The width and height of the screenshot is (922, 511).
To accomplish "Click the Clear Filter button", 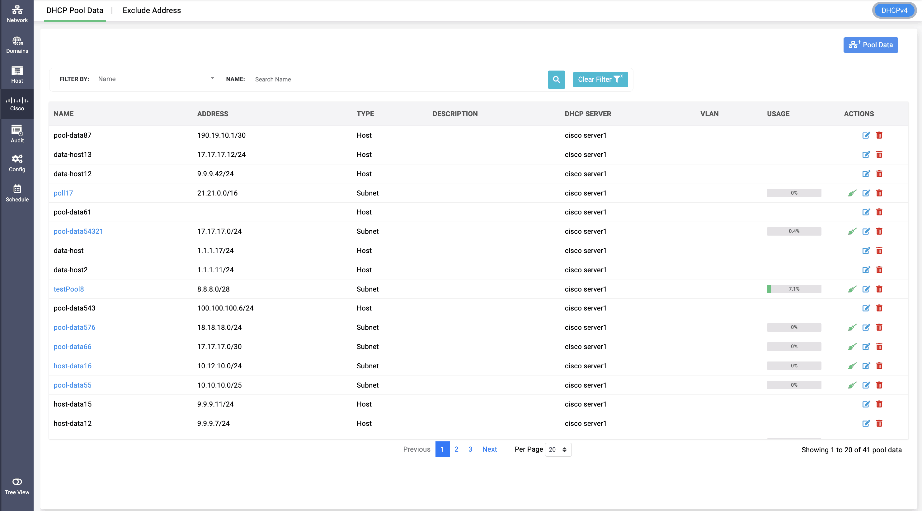I will [600, 79].
